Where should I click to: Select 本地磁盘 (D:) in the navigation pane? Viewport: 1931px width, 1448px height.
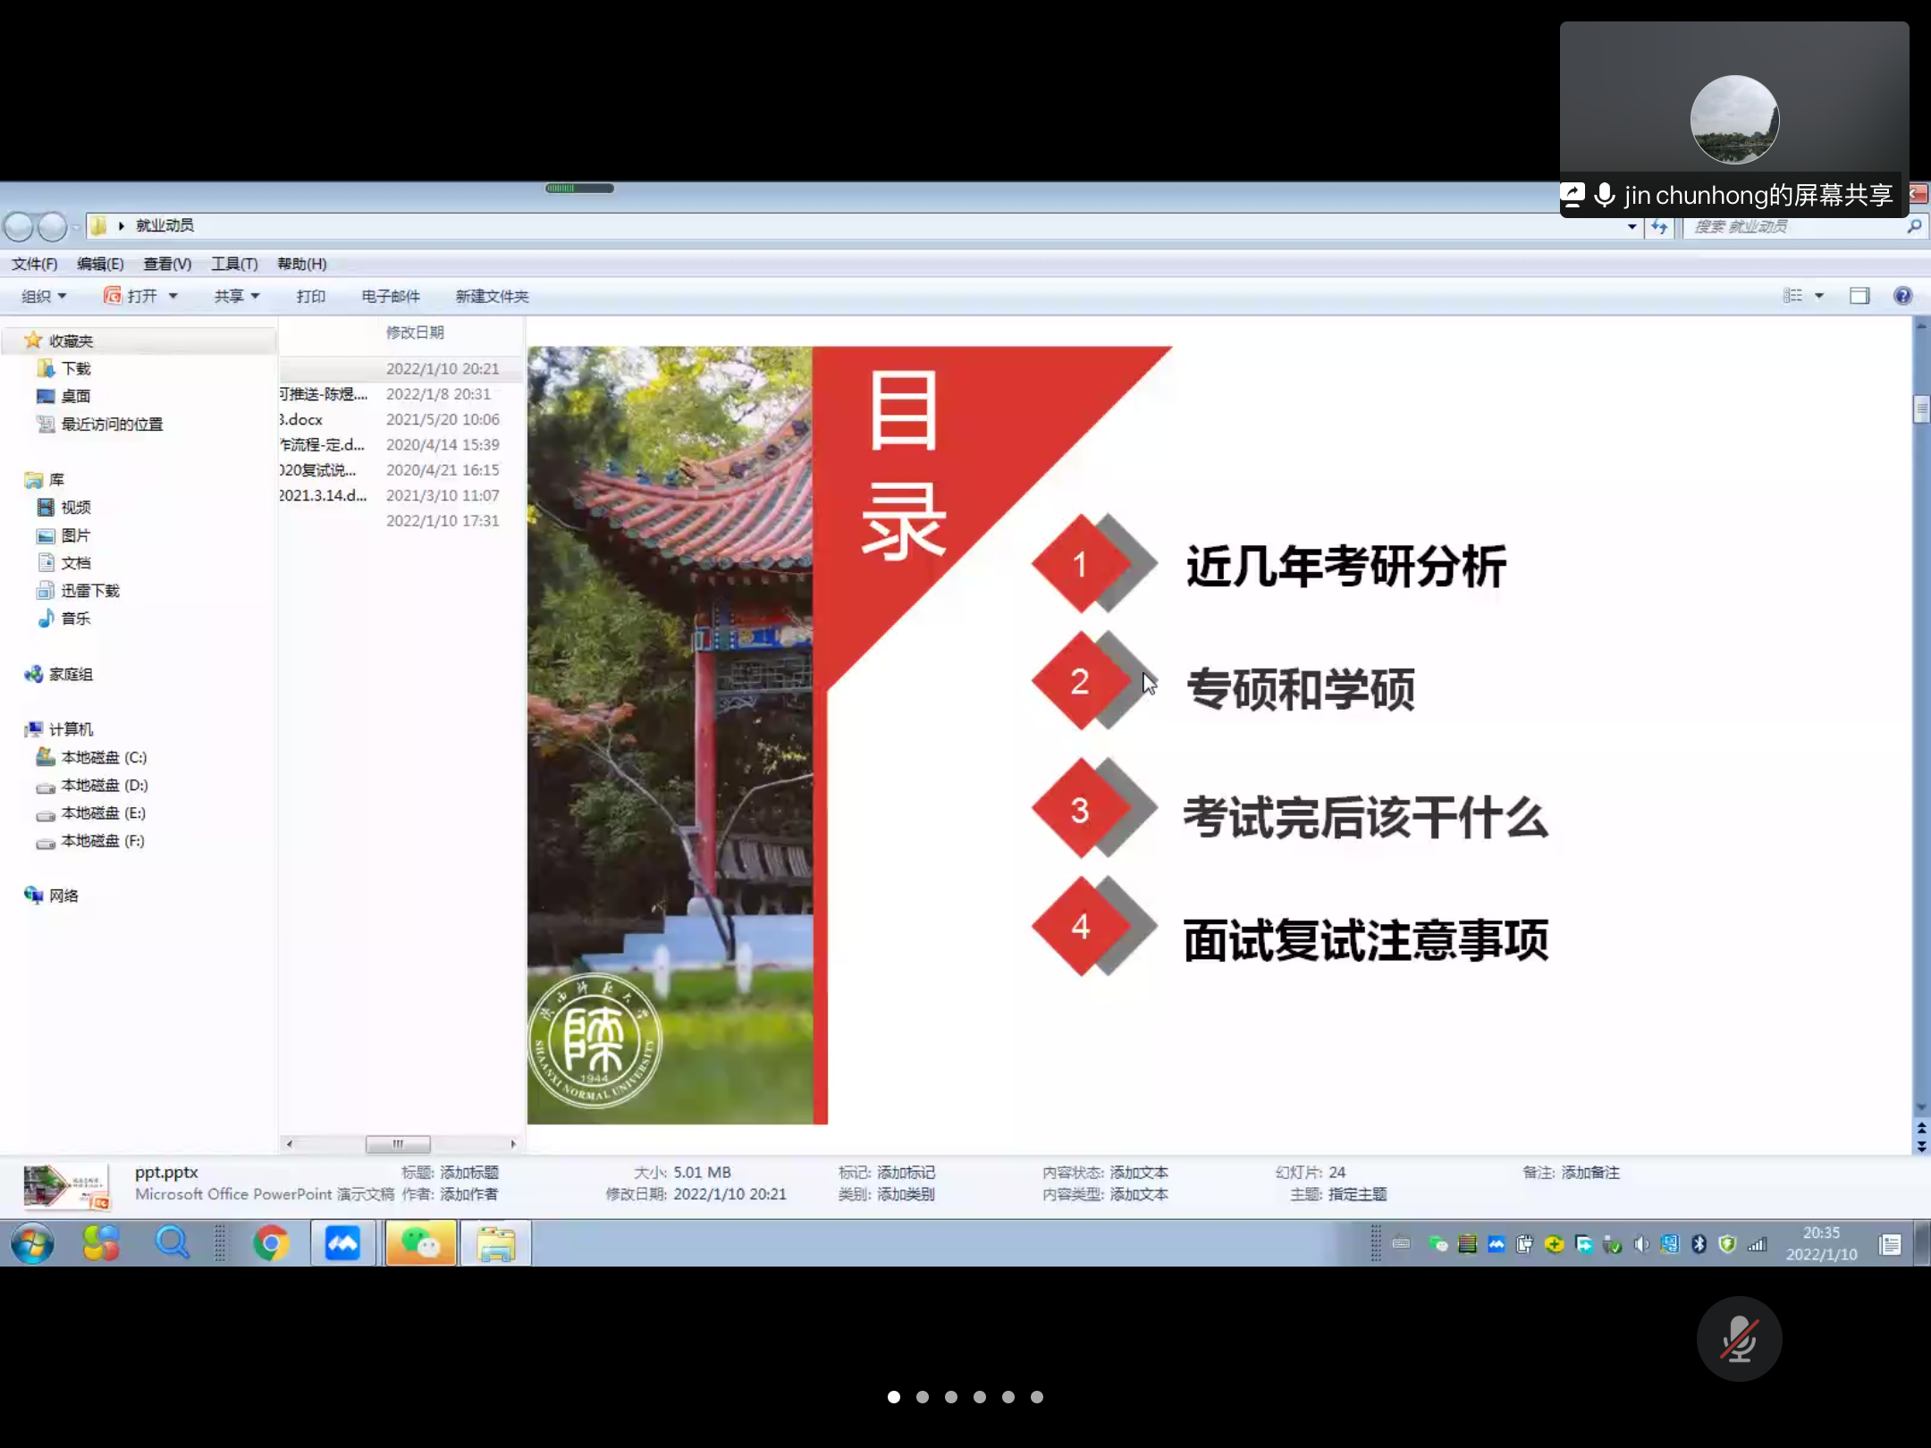click(104, 785)
